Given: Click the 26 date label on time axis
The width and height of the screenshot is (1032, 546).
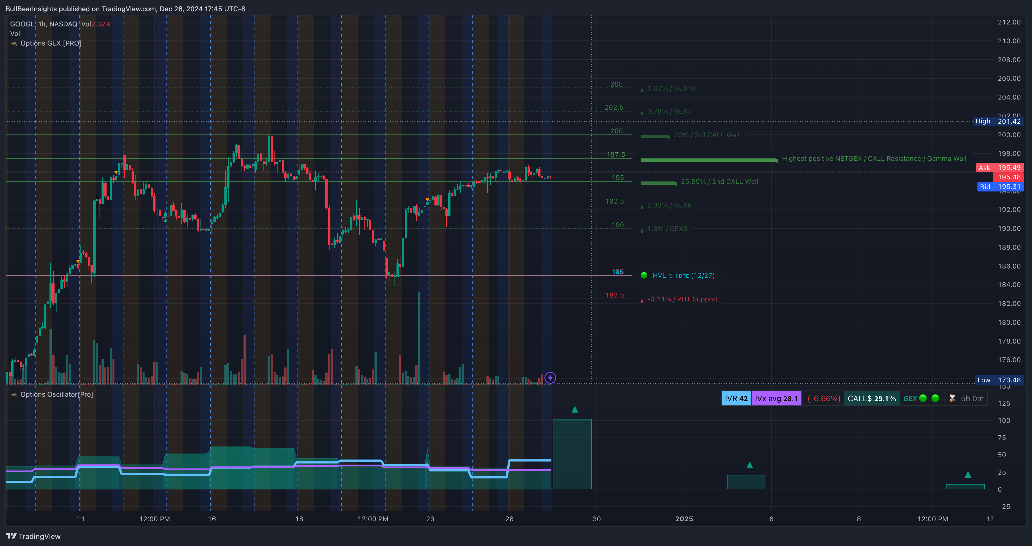Looking at the screenshot, I should [x=509, y=519].
